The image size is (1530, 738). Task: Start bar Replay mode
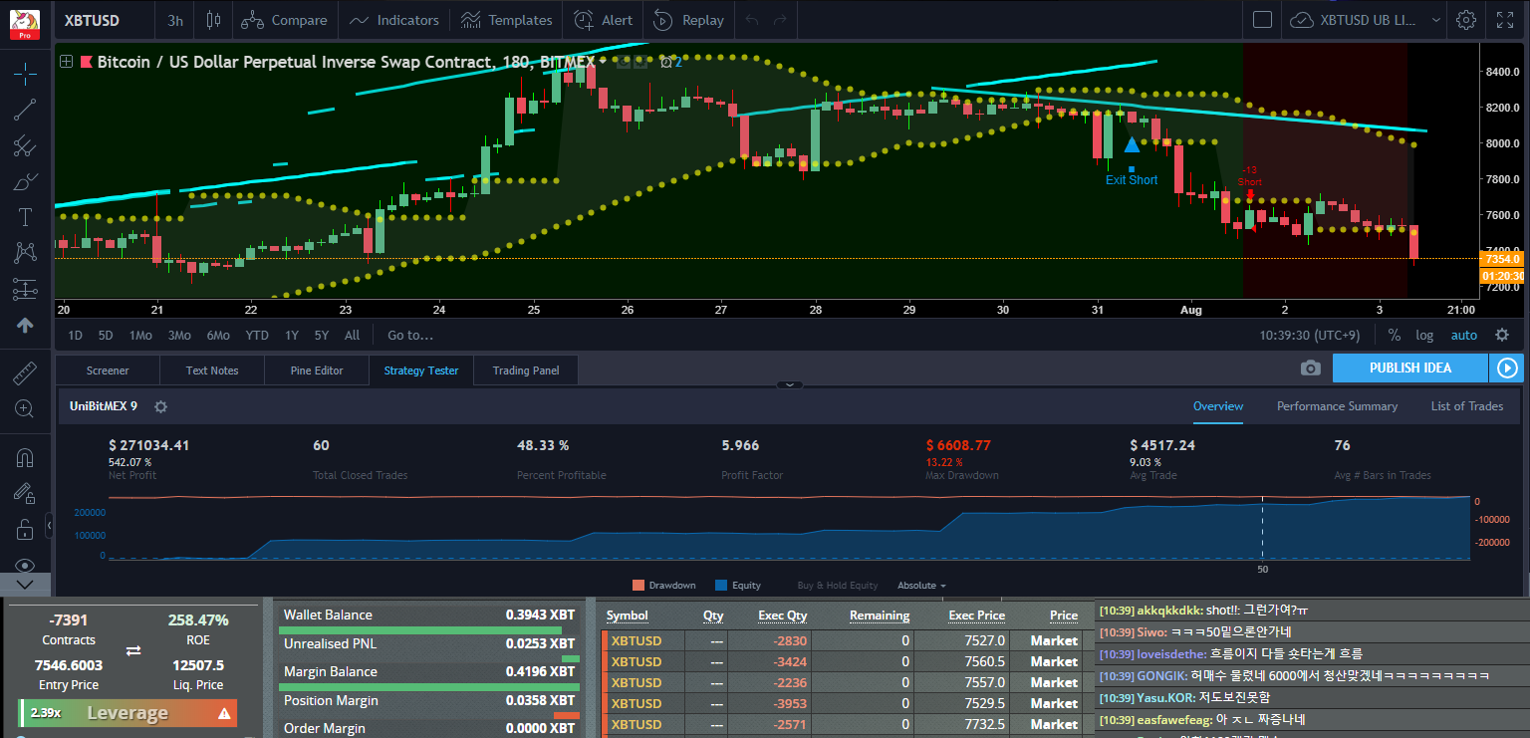(x=689, y=20)
